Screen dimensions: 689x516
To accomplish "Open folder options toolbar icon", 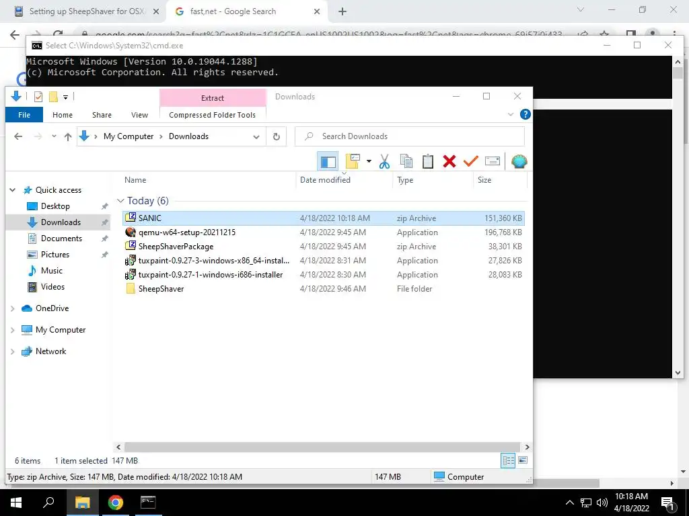I will 353,161.
